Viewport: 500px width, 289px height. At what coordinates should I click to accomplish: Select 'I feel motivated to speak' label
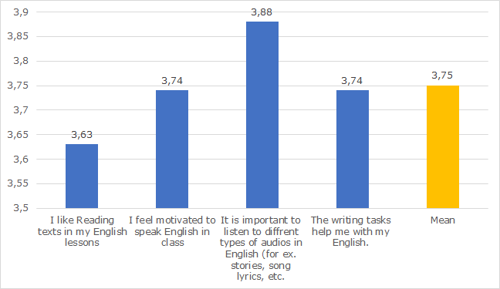172,231
